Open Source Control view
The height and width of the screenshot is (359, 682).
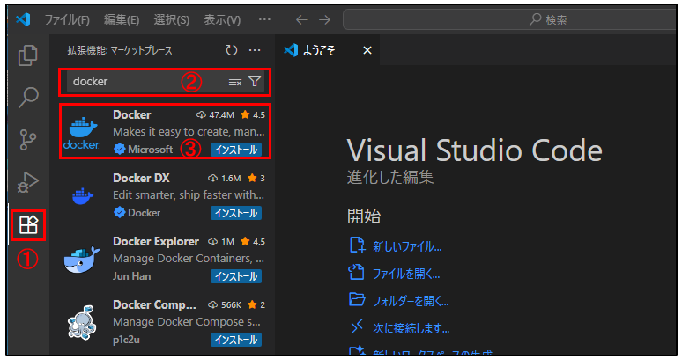point(28,140)
